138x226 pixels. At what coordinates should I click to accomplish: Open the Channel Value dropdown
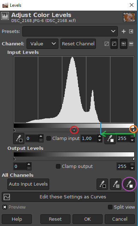(x=42, y=44)
